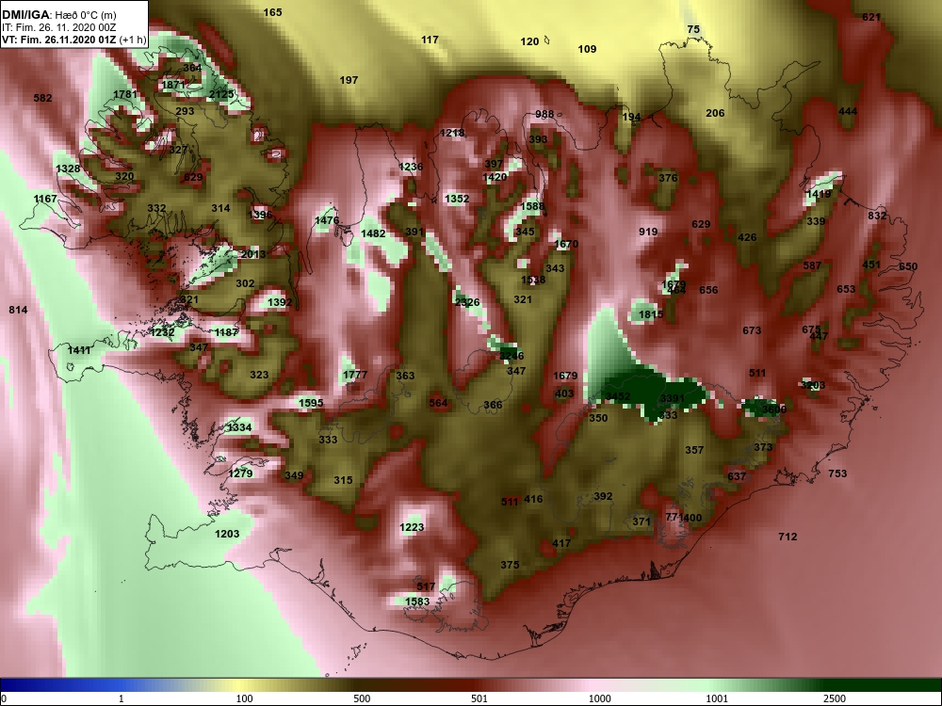Click the map value '2326'
This screenshot has width=942, height=706.
tap(467, 302)
